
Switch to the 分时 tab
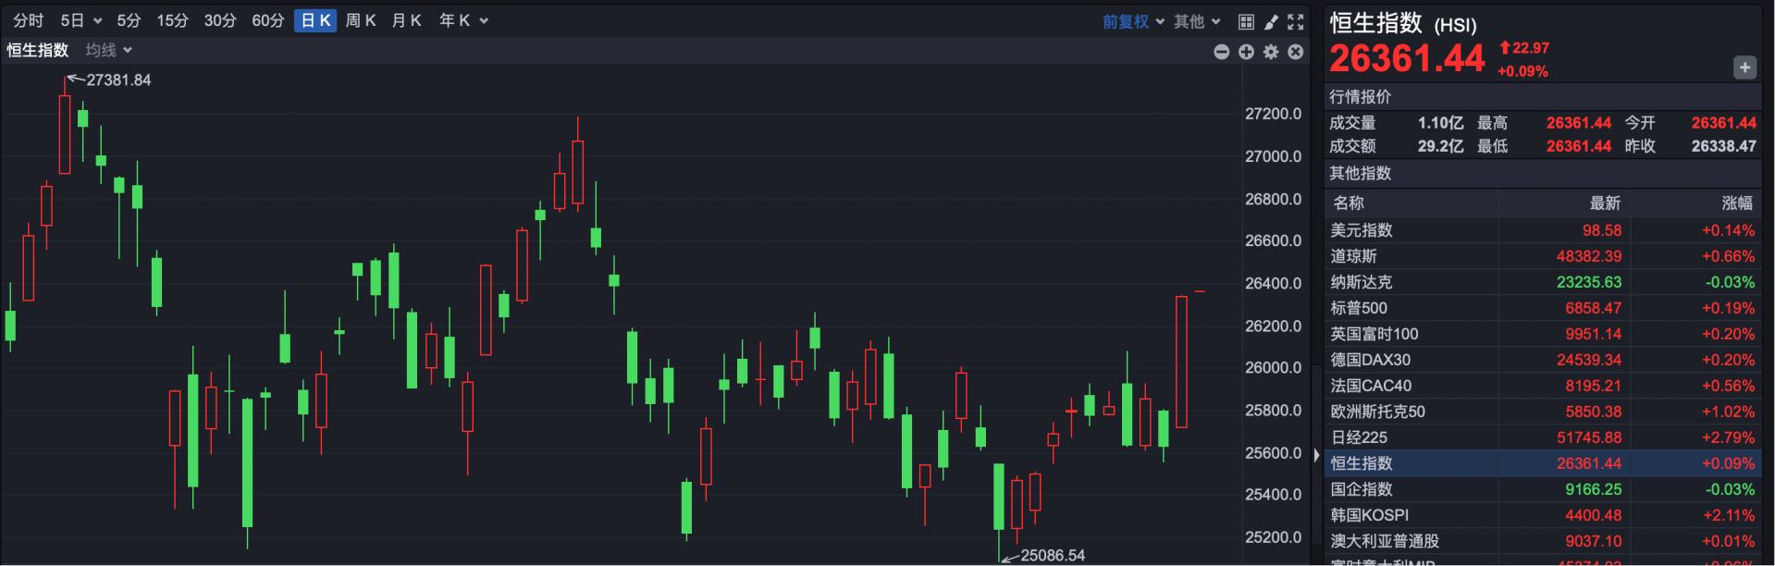(28, 20)
